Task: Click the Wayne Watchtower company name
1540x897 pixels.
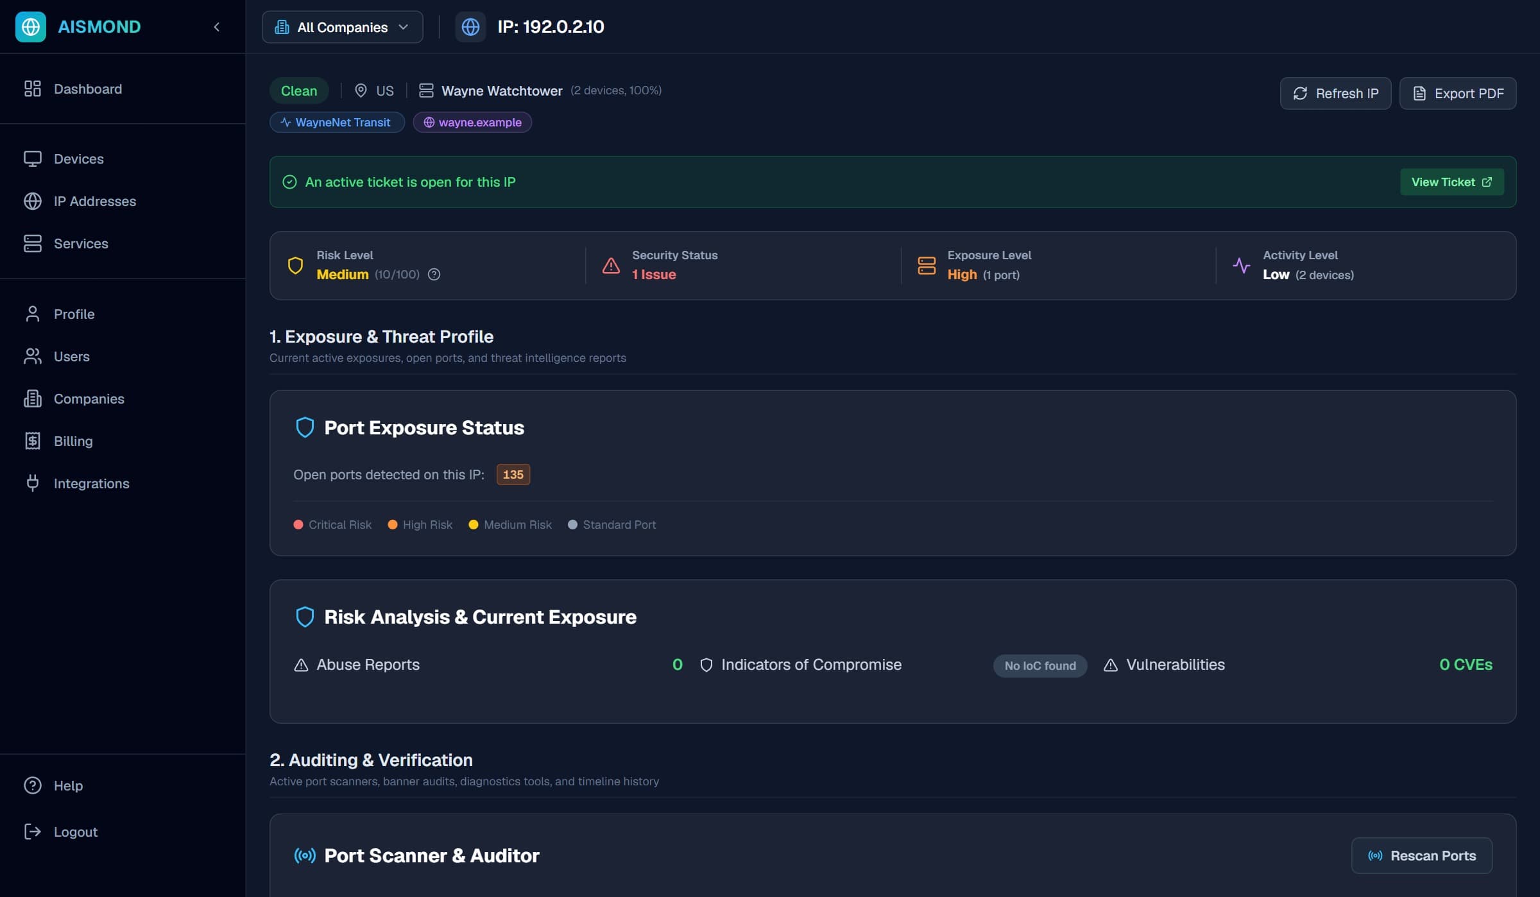Action: 502,90
